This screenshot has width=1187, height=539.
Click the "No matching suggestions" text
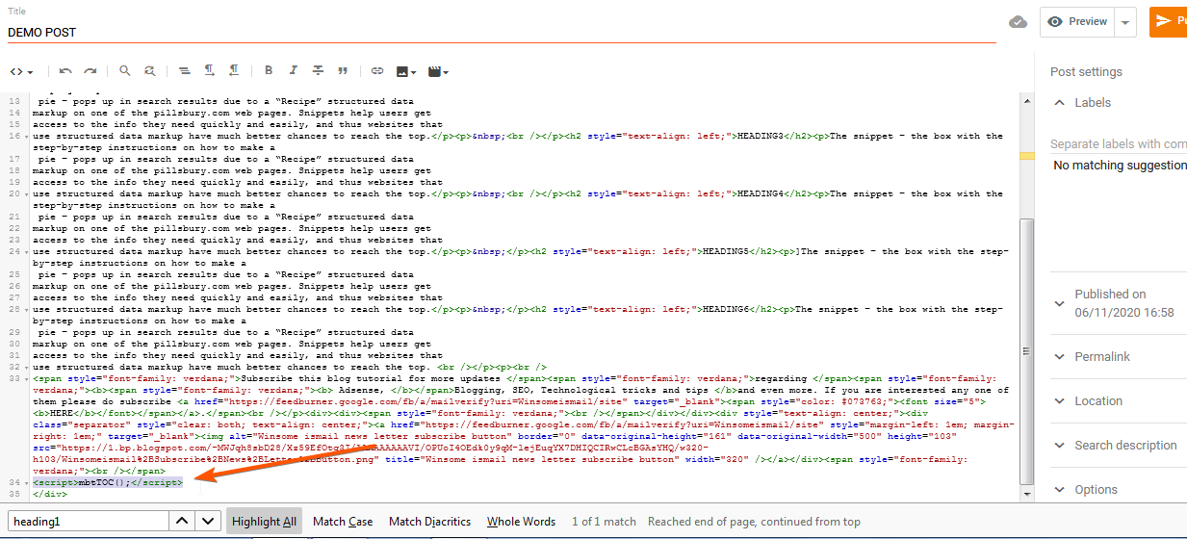click(1120, 166)
